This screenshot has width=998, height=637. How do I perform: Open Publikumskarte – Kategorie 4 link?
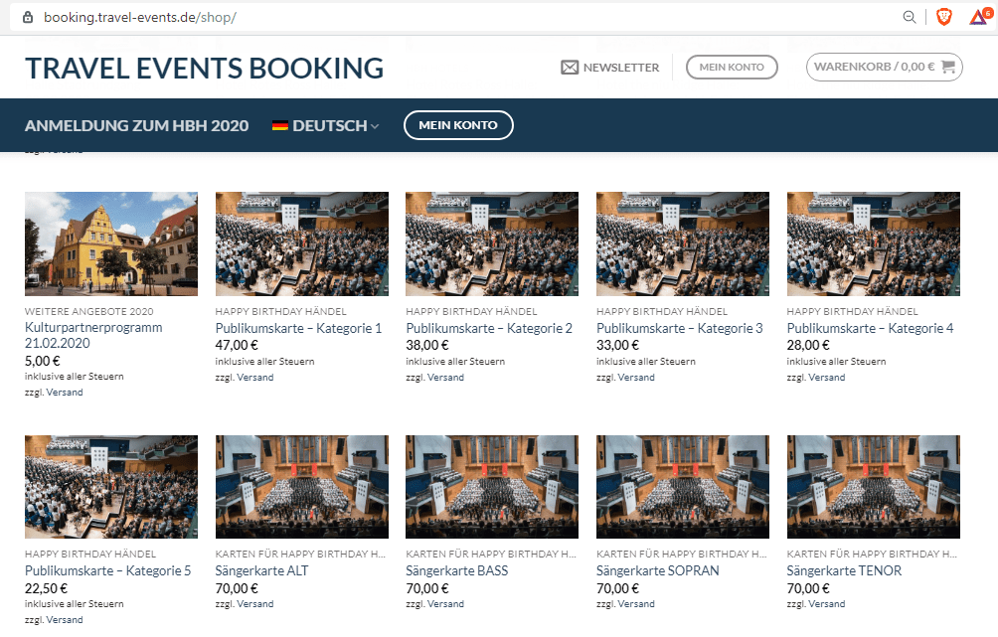tap(870, 328)
